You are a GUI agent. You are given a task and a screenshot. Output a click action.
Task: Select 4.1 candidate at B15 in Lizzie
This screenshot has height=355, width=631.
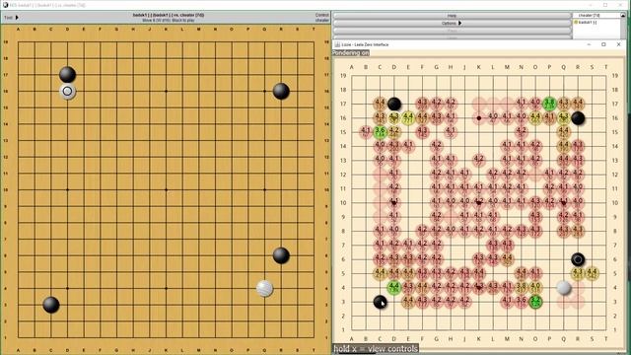(366, 131)
